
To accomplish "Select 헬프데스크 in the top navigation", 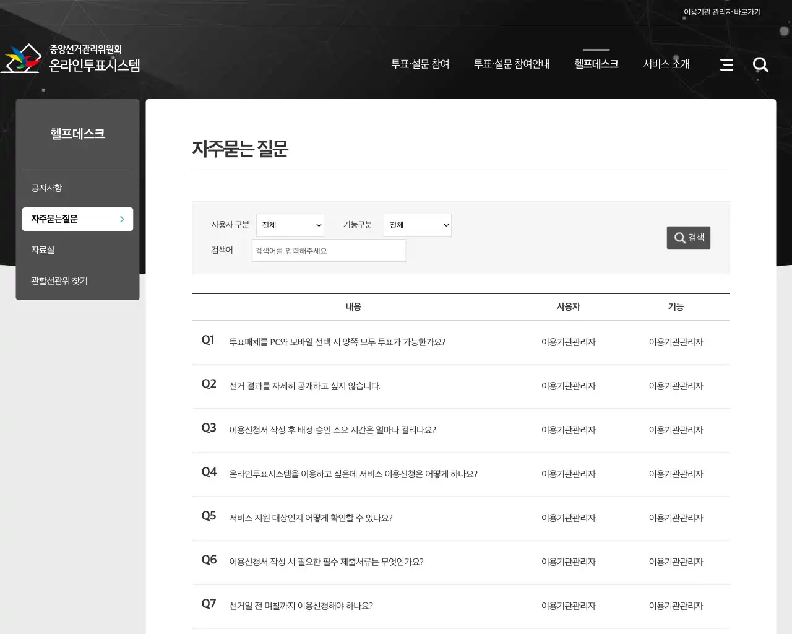I will coord(595,63).
